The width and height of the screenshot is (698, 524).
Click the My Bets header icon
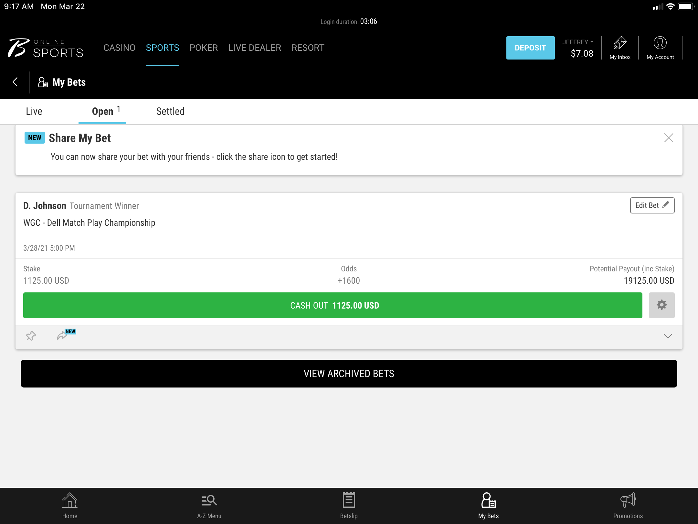pos(43,82)
